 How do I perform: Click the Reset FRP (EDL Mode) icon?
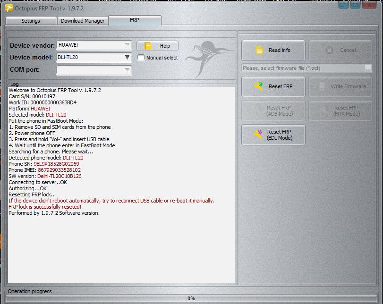click(258, 135)
